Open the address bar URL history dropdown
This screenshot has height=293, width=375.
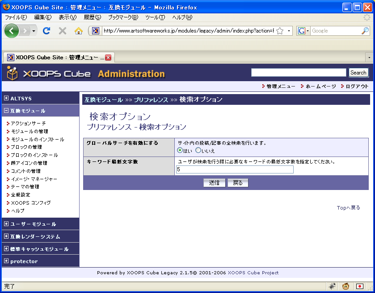click(x=289, y=31)
